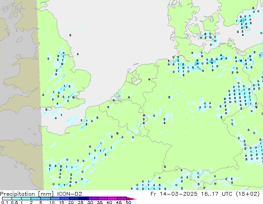263x204 pixels.
Task: Click the 1 to 2 mm legend swatch
Action: [26, 199]
